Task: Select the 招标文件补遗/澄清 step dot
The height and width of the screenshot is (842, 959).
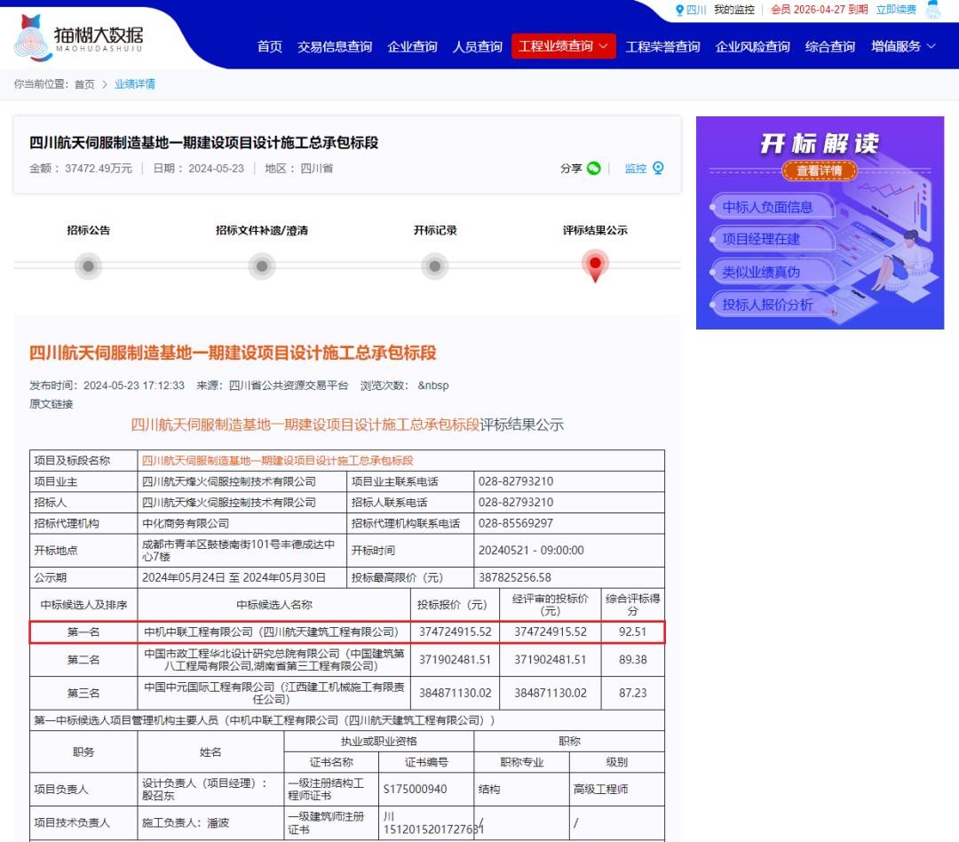Action: 261,266
